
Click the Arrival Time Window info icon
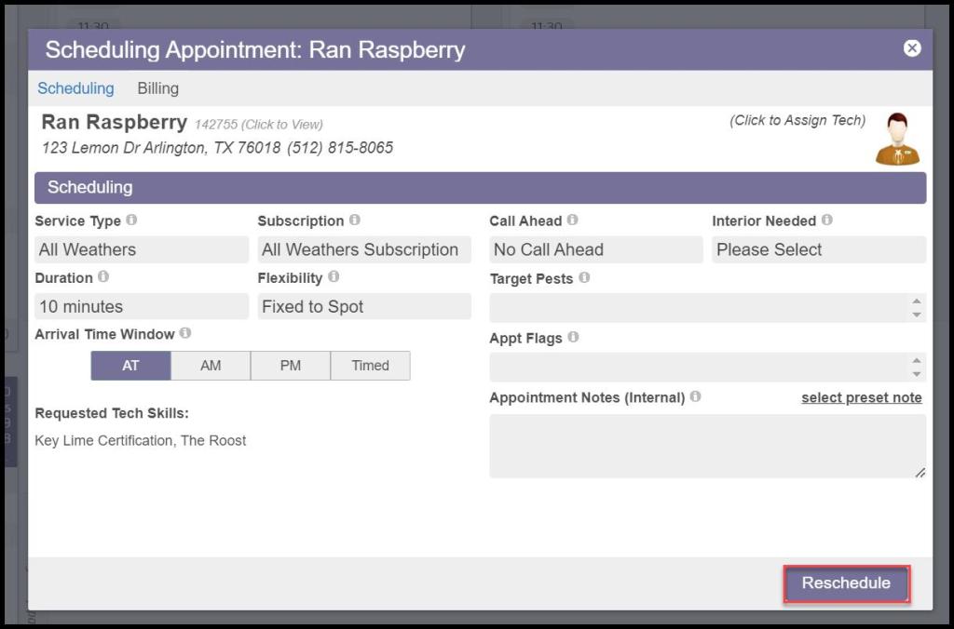[x=185, y=333]
